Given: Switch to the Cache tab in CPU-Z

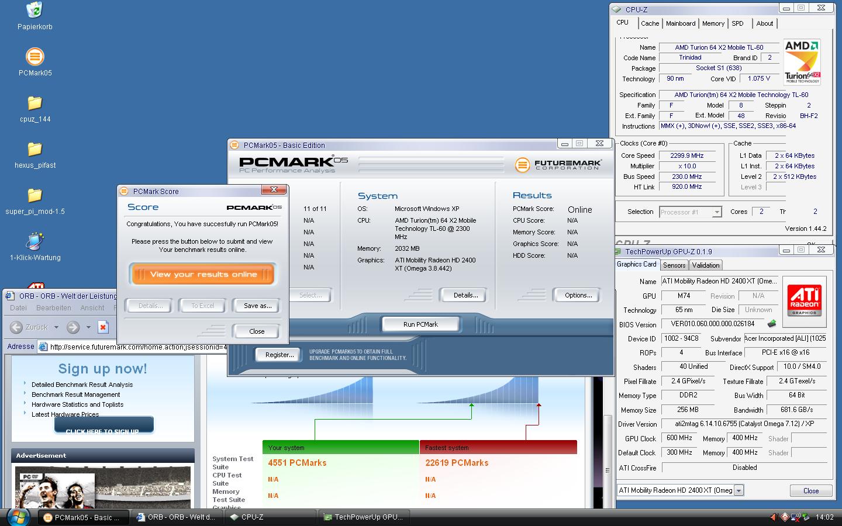Looking at the screenshot, I should (x=650, y=23).
